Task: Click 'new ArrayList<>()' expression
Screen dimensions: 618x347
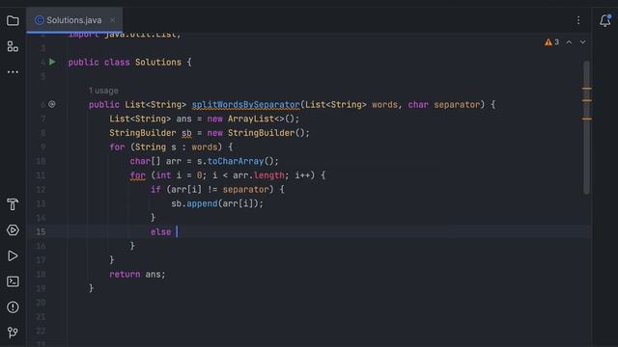Action: click(251, 119)
